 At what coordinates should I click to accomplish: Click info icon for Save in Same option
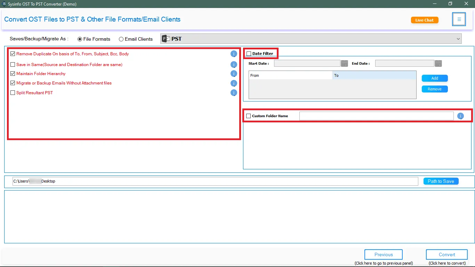point(234,65)
